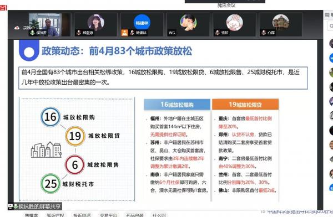Click red text 由40%调整为30%
This screenshot has height=217, width=333.
[236, 167]
